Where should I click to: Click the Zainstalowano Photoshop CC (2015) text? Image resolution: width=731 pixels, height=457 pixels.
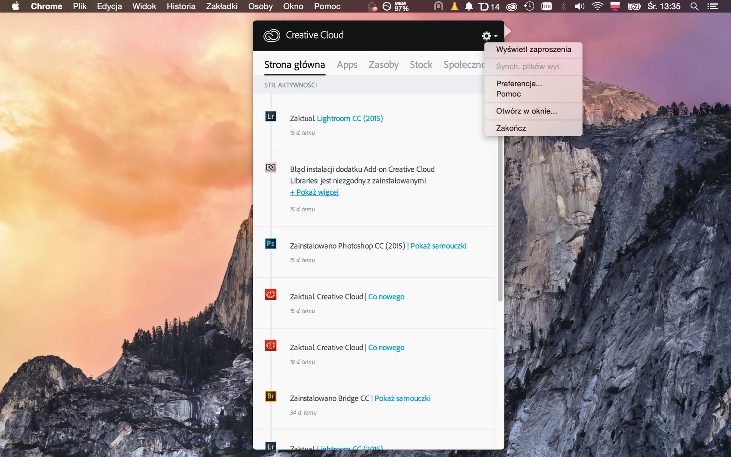(347, 246)
